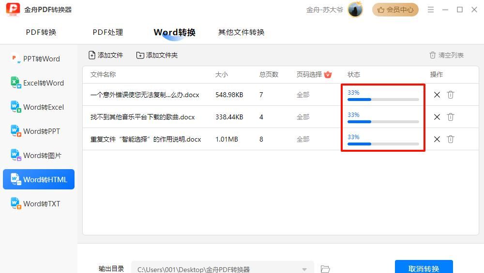Viewport: 484px width, 273px height.
Task: Click progress bar of 一个意外错误 file
Action: 383,100
